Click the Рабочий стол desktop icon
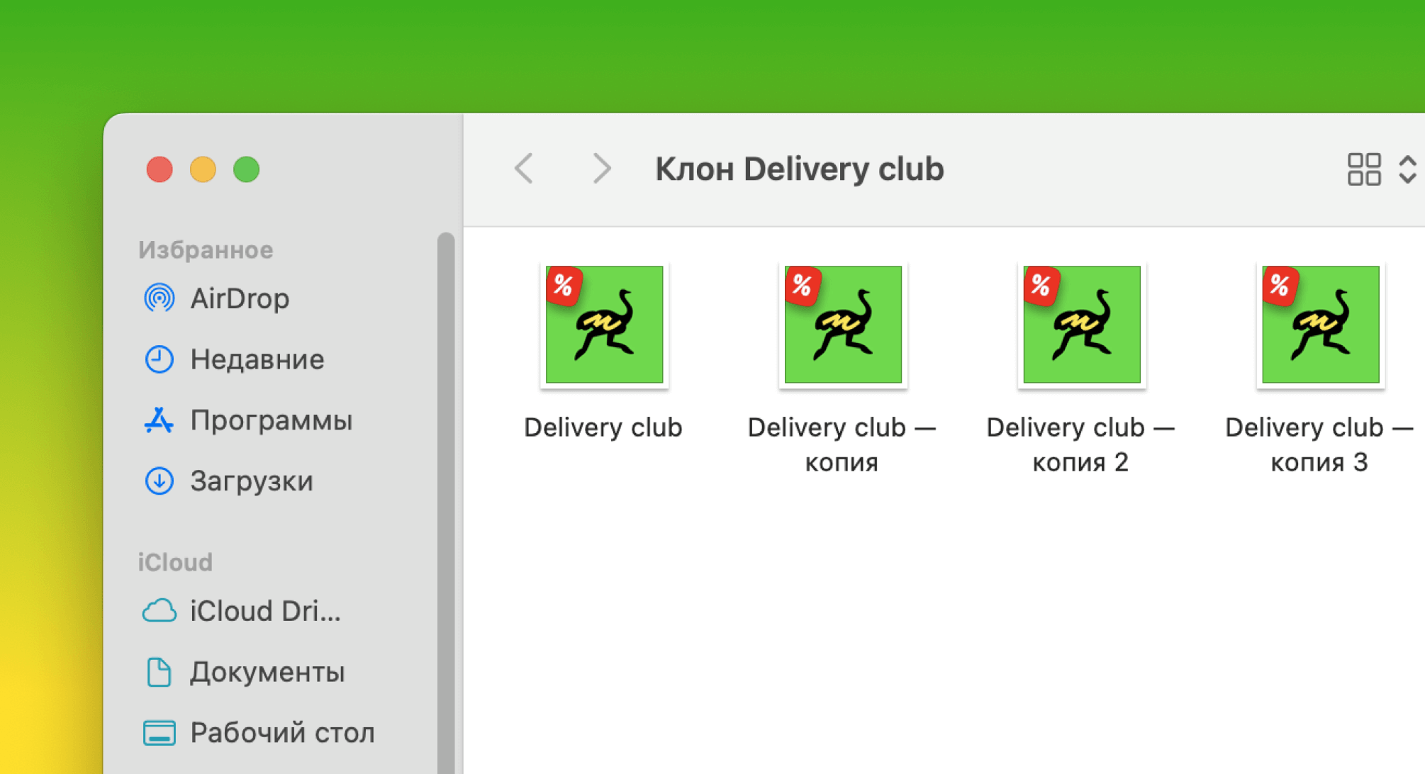This screenshot has height=774, width=1425. pos(160,733)
